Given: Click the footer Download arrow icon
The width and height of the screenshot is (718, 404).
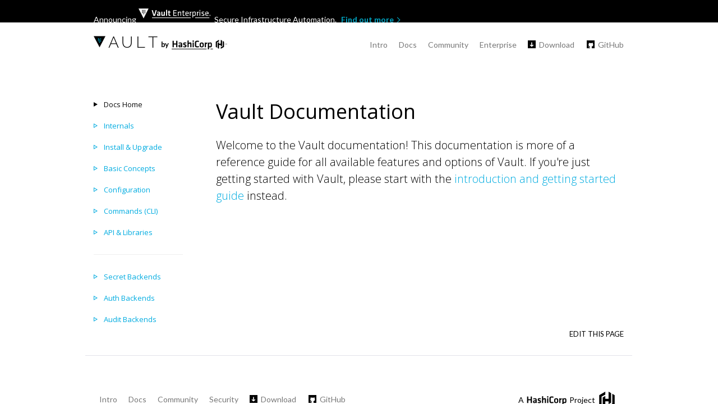Looking at the screenshot, I should coord(254,399).
